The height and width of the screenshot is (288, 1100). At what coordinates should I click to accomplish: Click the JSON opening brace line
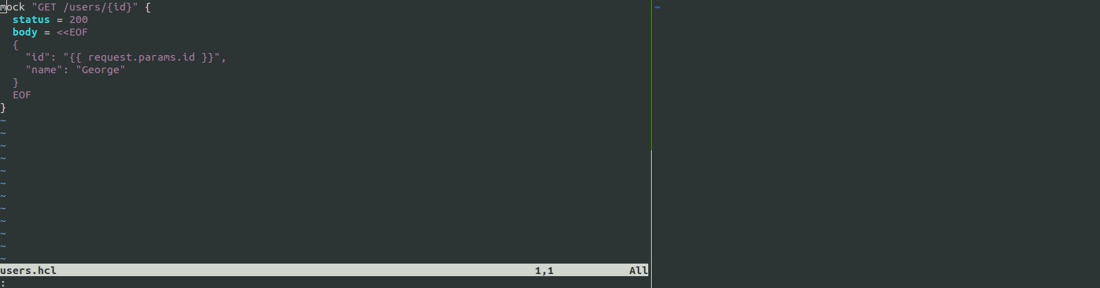pyautogui.click(x=15, y=45)
